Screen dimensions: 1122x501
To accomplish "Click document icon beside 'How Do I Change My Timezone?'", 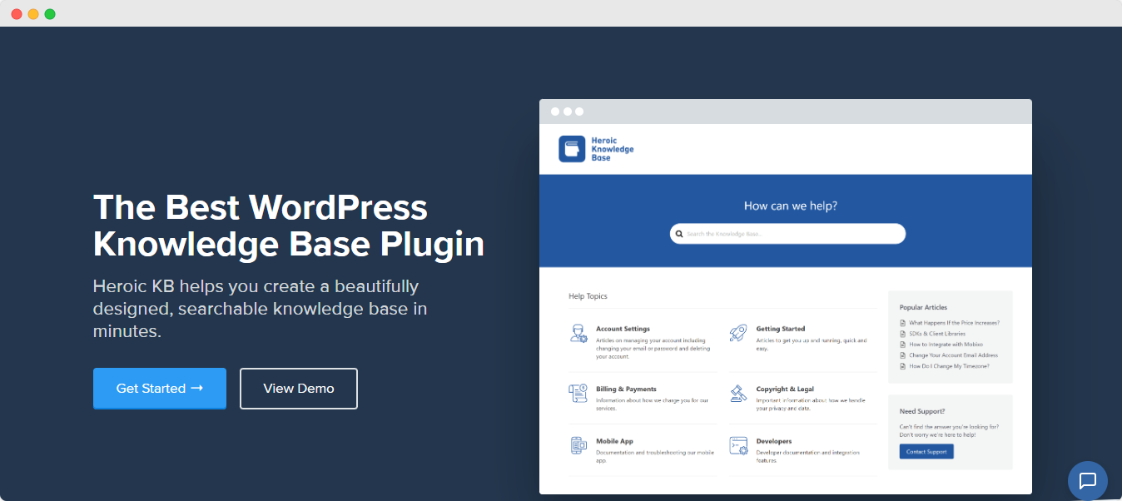I will click(x=903, y=366).
